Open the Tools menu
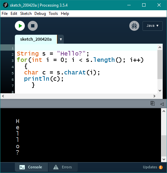 53,14
